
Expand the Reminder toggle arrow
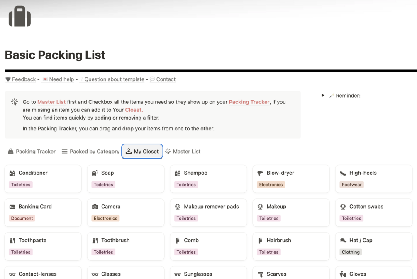323,96
